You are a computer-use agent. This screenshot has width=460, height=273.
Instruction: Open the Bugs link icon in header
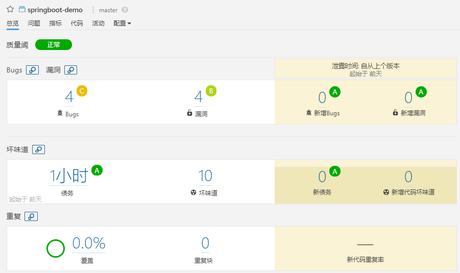pos(33,70)
